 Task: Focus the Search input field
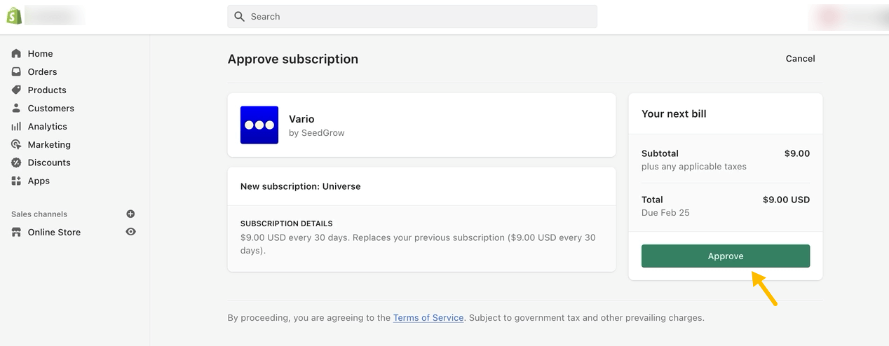pyautogui.click(x=412, y=16)
